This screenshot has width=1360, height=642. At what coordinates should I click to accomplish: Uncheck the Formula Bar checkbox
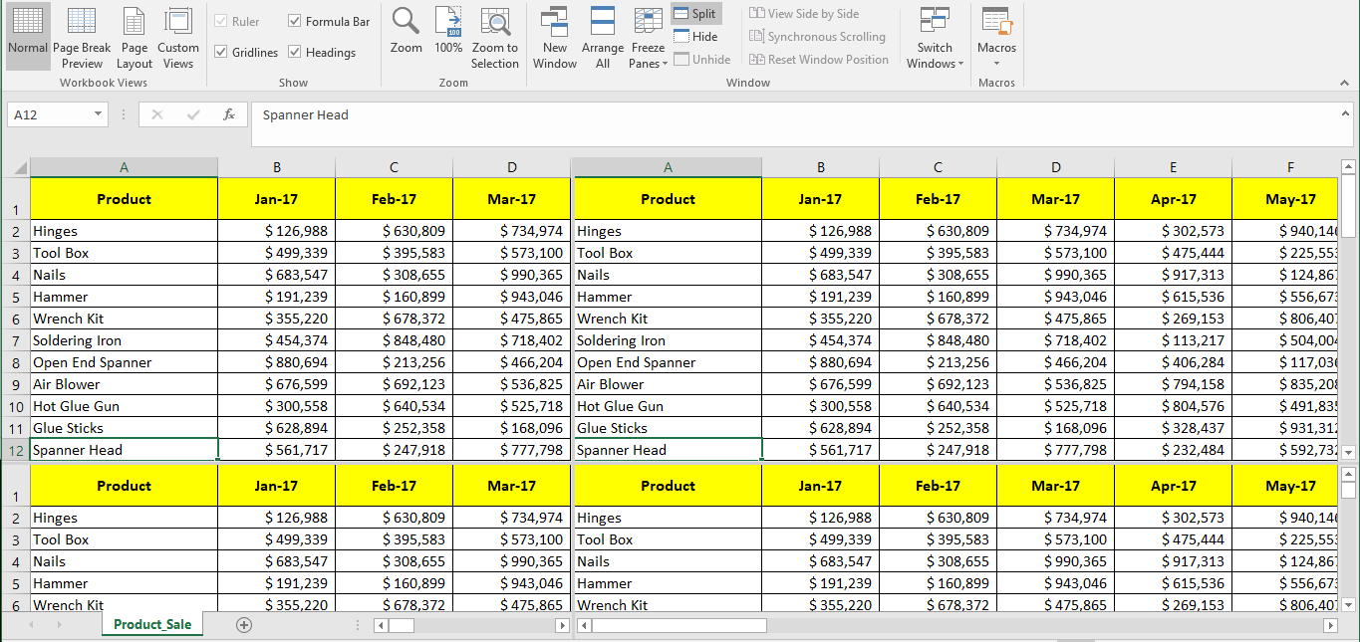(x=295, y=21)
